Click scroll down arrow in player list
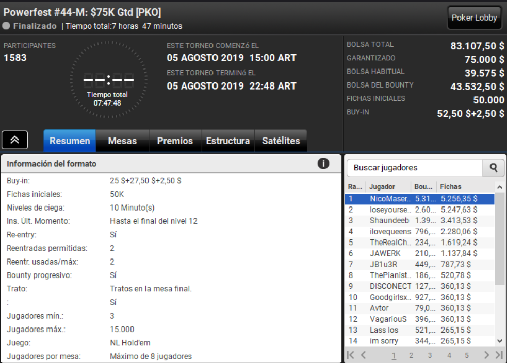The width and height of the screenshot is (507, 363). pyautogui.click(x=500, y=341)
